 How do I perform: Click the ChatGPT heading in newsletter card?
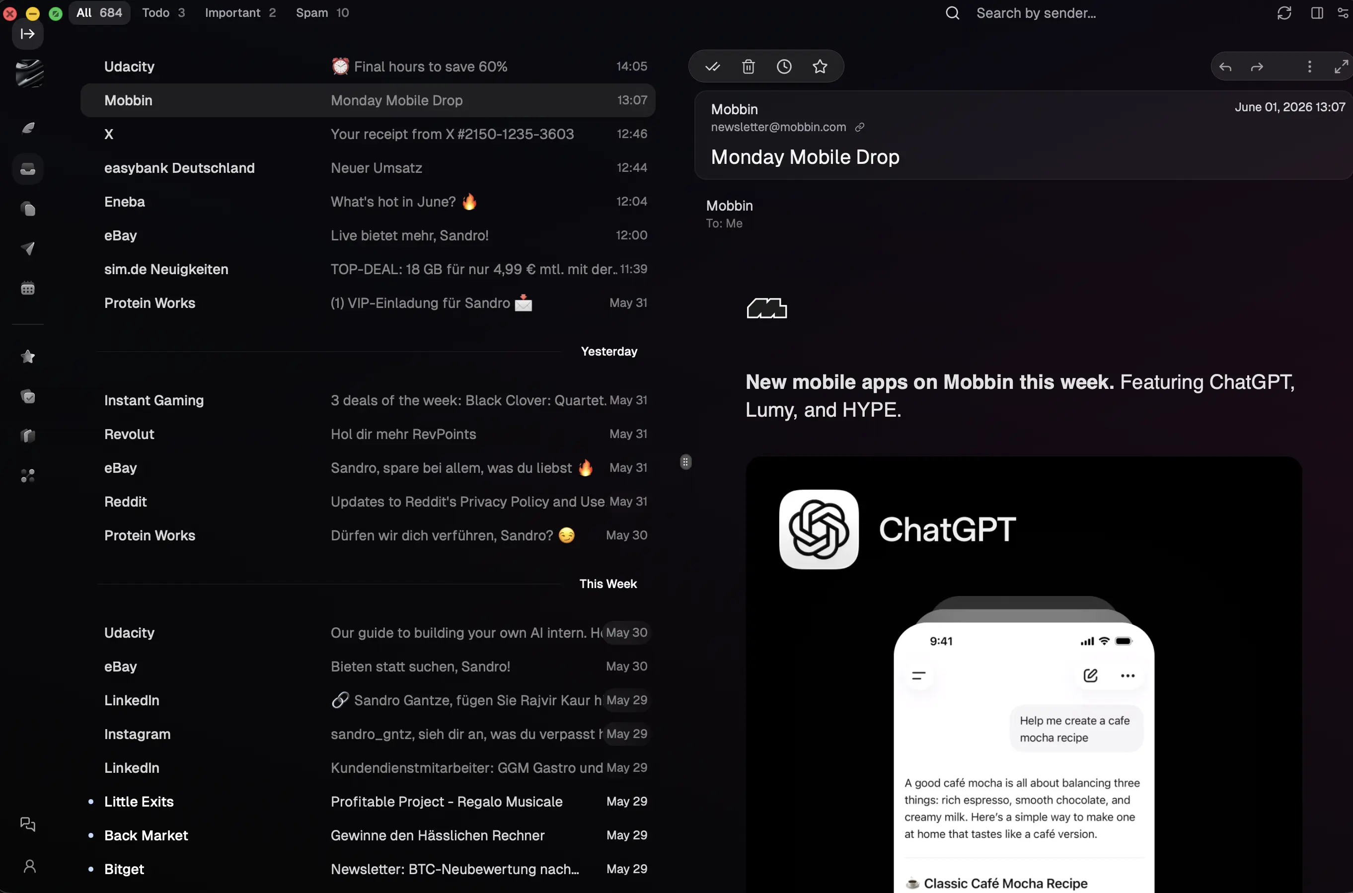pos(947,529)
